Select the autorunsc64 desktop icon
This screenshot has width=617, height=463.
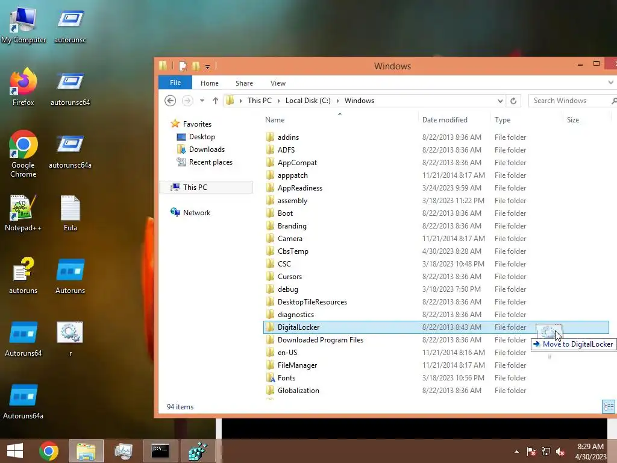point(70,88)
